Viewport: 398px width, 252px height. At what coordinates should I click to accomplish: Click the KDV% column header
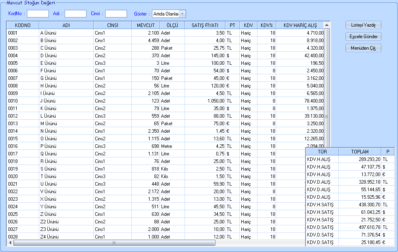point(267,25)
